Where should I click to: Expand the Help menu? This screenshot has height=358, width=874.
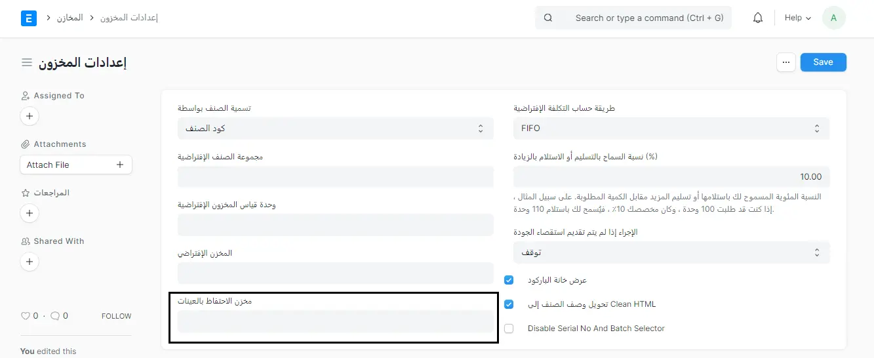pyautogui.click(x=797, y=18)
